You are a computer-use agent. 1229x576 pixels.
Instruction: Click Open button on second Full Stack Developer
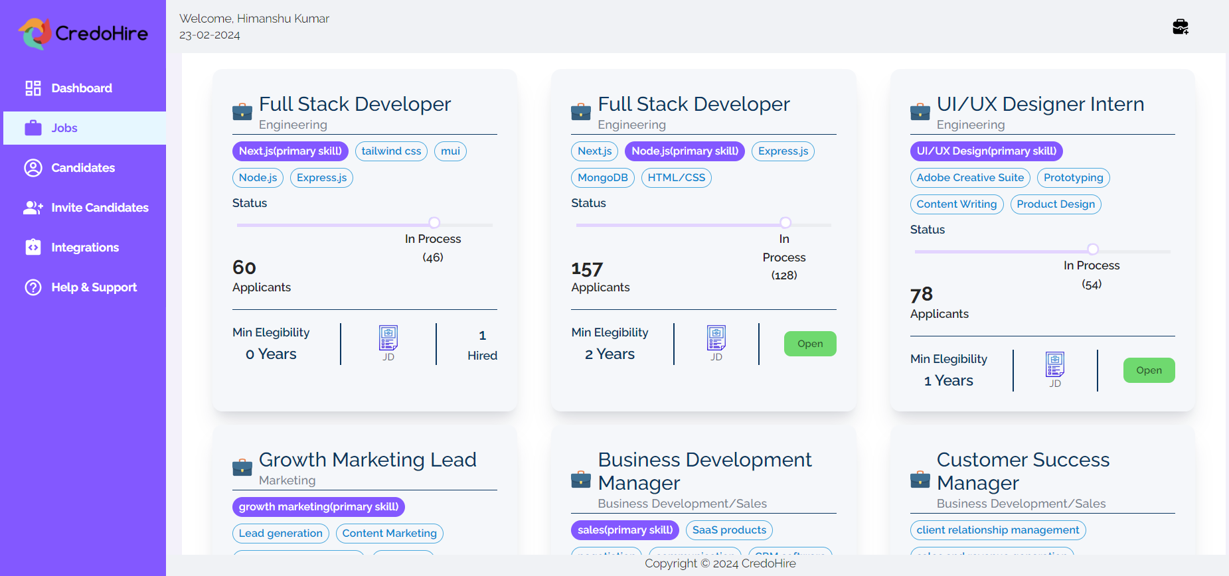[x=809, y=344]
